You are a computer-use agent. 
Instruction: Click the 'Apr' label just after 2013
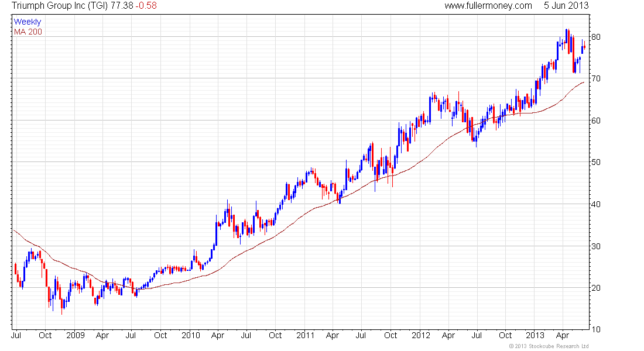(x=563, y=335)
